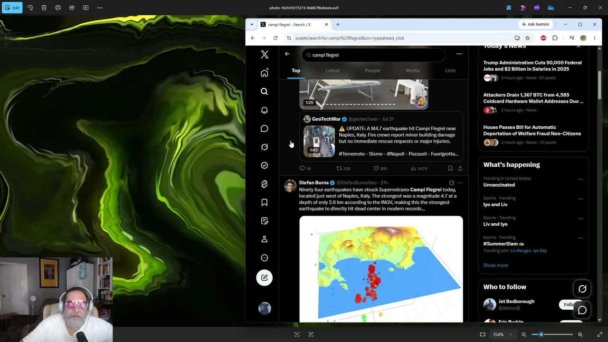Repost the post with 318 reposts
The height and width of the screenshot is (342, 608).
(343, 168)
